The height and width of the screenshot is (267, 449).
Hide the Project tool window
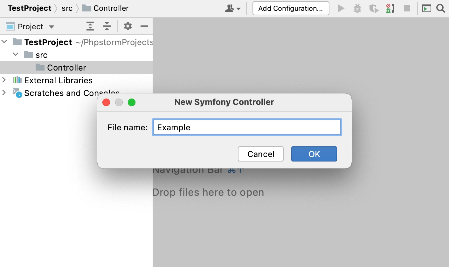point(144,26)
